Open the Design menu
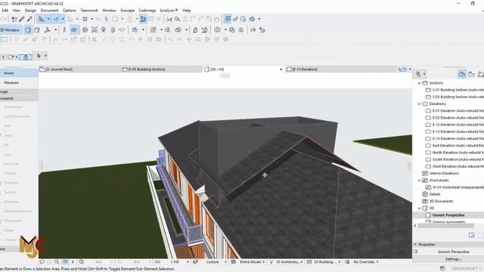Viewport: 484px width, 272px height. click(30, 10)
